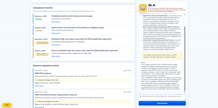Select the Dr. A panel title text
Screen dimensions: 218x108
tap(152, 5)
